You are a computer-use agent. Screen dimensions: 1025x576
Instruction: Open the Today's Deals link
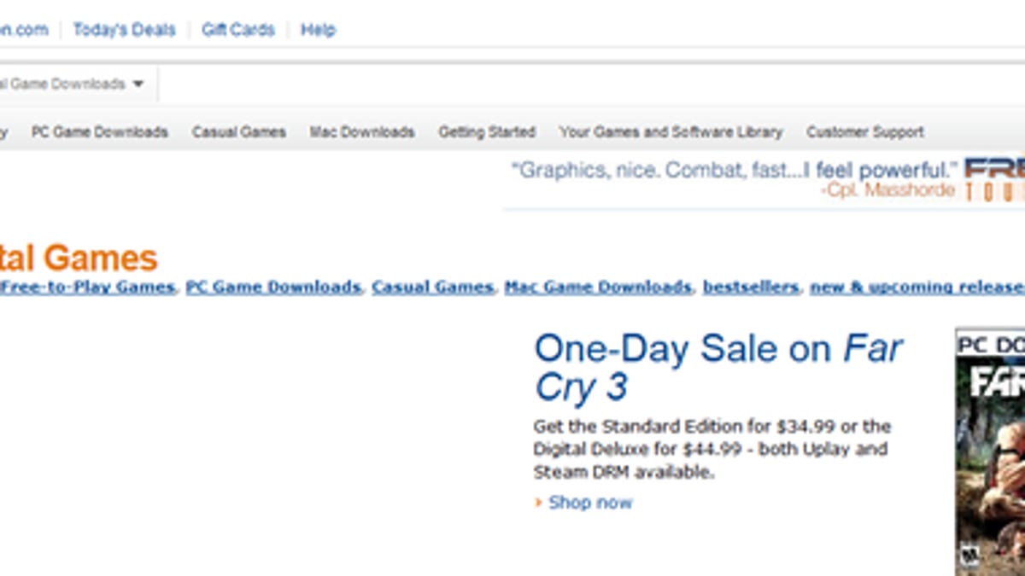click(124, 30)
